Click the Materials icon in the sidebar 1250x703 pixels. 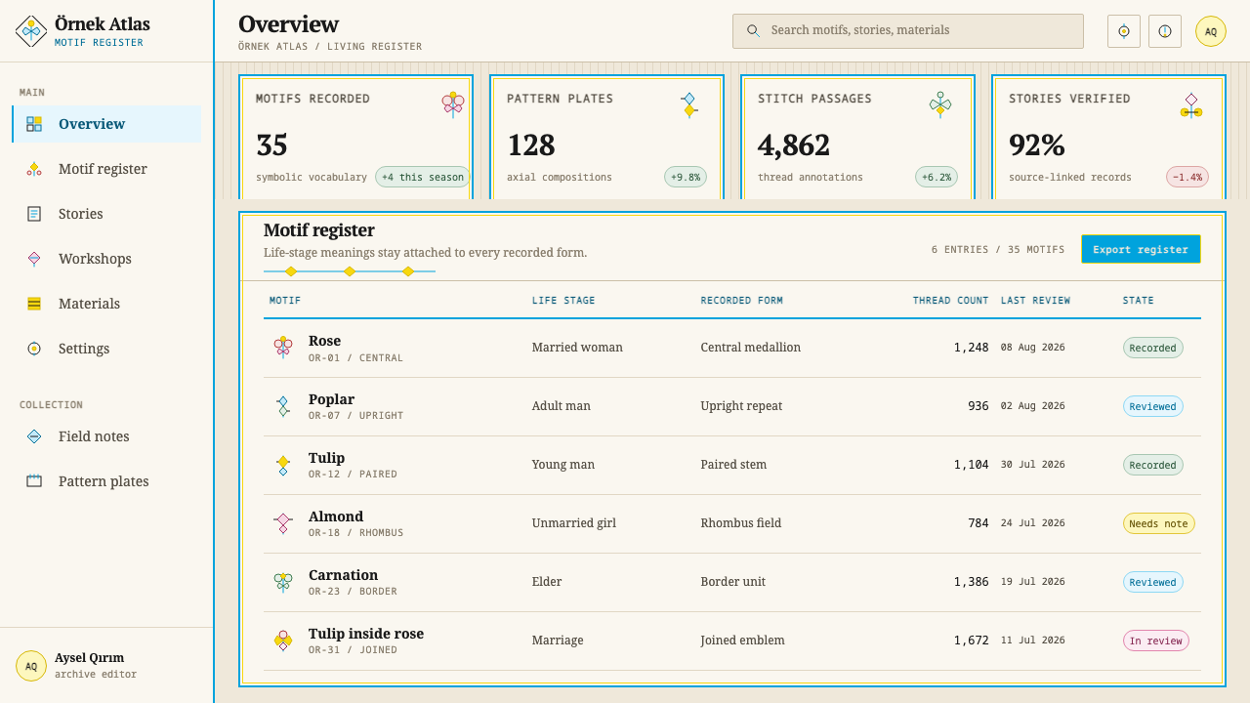pos(34,304)
